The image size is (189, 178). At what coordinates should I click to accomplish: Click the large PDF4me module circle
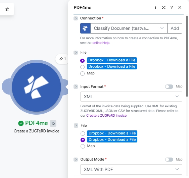(x=36, y=87)
